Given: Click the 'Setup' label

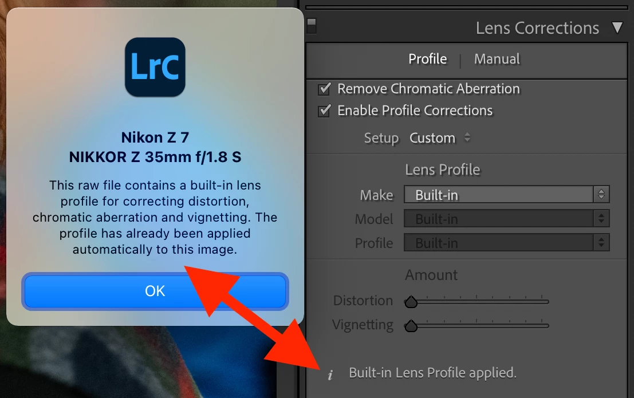Looking at the screenshot, I should [381, 138].
